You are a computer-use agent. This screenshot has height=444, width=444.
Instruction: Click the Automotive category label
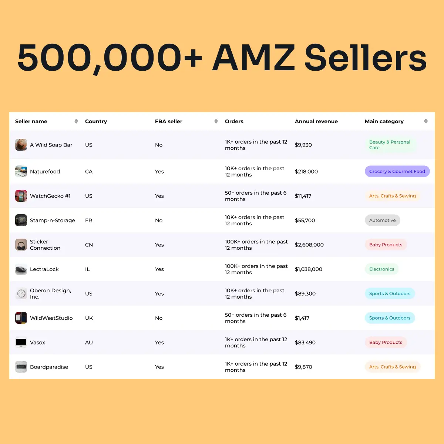tap(382, 220)
